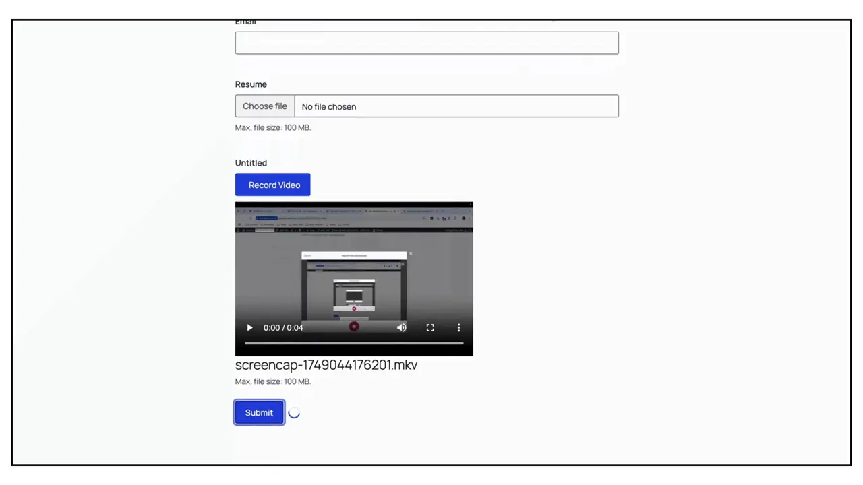This screenshot has width=863, height=485.
Task: Click the Record Video button
Action: pyautogui.click(x=272, y=185)
